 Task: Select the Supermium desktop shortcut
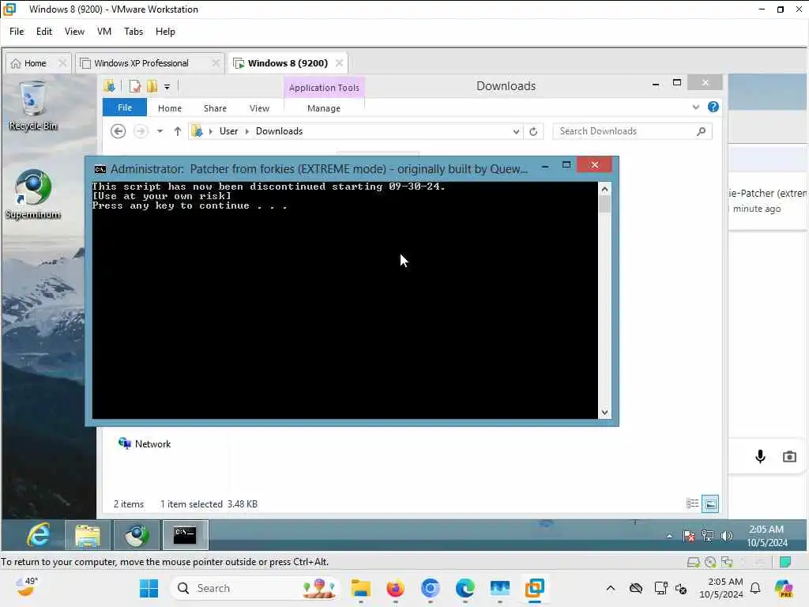pyautogui.click(x=33, y=194)
